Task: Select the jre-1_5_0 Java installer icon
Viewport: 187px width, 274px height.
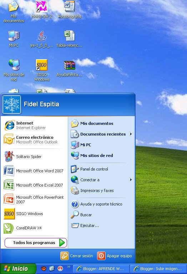Action: [42, 39]
